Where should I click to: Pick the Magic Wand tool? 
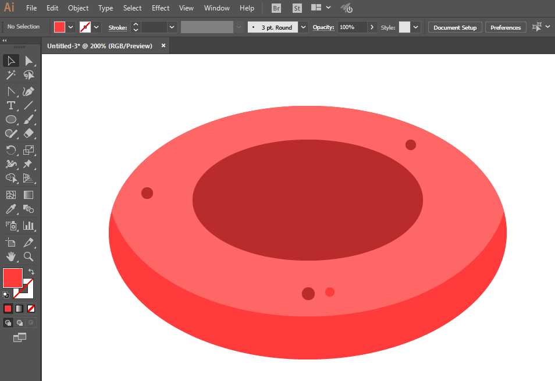(x=10, y=75)
